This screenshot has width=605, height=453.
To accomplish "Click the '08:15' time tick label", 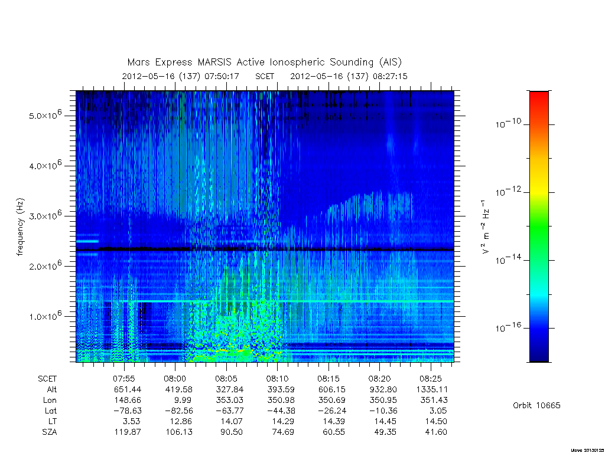I will pos(328,379).
